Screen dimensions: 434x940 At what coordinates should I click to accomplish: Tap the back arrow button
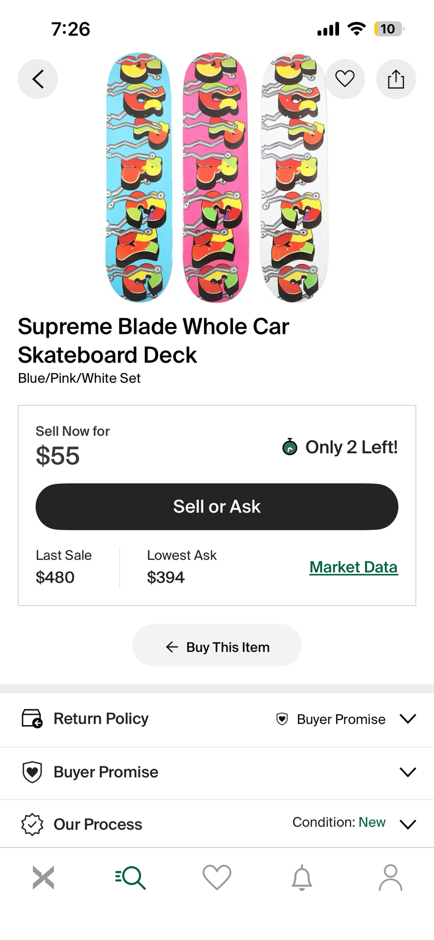38,79
